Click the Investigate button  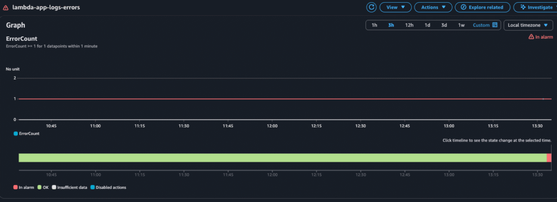tap(535, 7)
